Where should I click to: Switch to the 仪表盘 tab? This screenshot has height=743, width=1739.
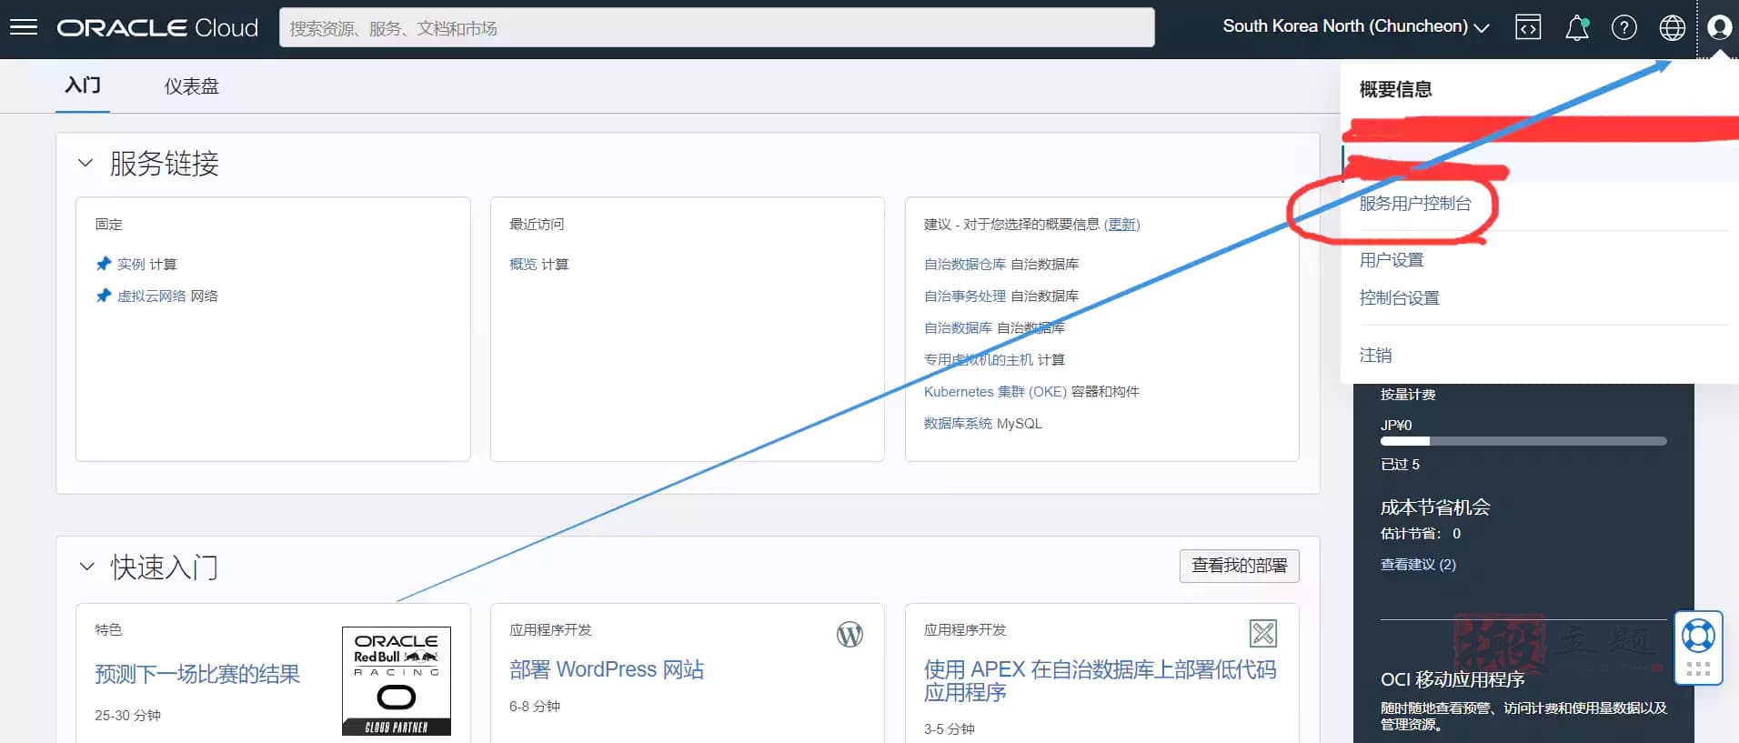pos(191,86)
